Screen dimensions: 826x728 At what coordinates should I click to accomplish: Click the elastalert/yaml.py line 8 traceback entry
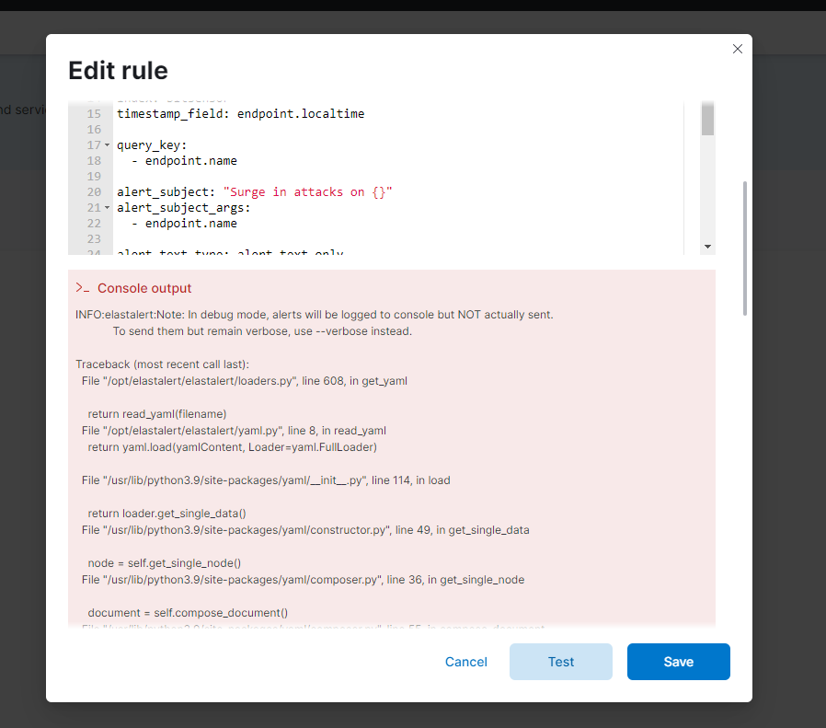[x=234, y=431]
